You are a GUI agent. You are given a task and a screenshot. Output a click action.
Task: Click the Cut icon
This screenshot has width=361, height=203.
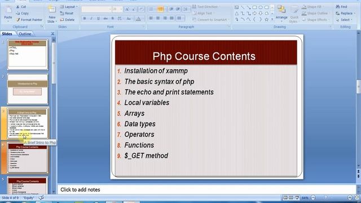click(x=17, y=7)
